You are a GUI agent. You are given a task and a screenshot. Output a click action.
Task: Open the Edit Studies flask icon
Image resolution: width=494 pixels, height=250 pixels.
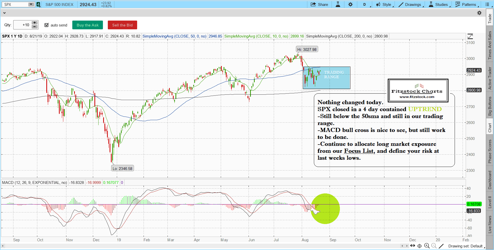click(x=338, y=4)
